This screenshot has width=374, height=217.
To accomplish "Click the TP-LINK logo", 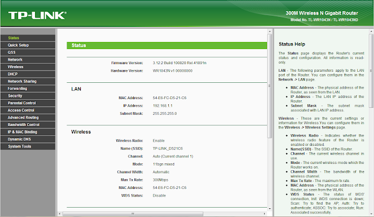I will (37, 16).
